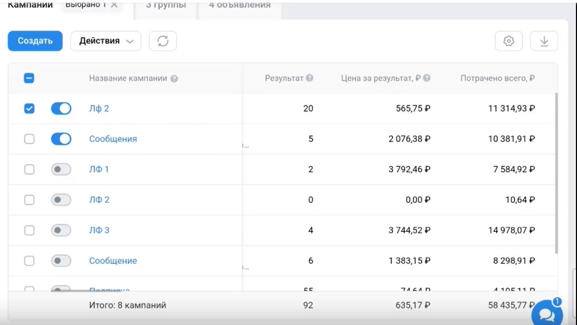This screenshot has width=577, height=325.
Task: Switch to the 4 объявления tab
Action: [x=236, y=5]
